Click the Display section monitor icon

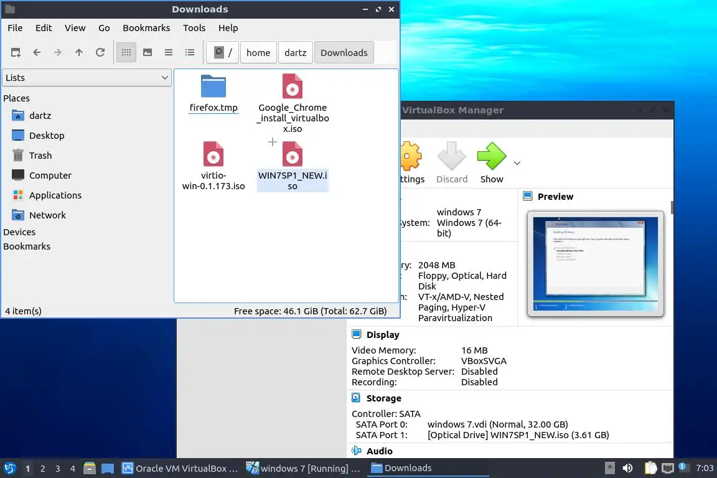pos(356,334)
